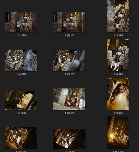139x152 pixels.
Task: Click the file name 1 (9).JPG
Action: pos(118,113)
